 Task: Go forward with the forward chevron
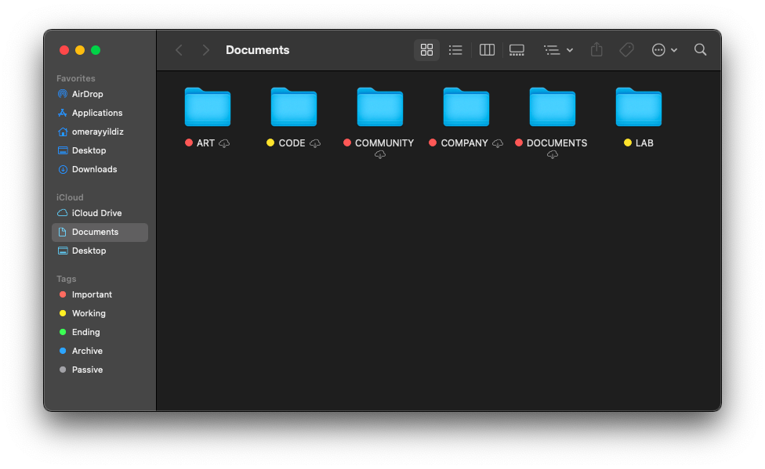coord(206,50)
